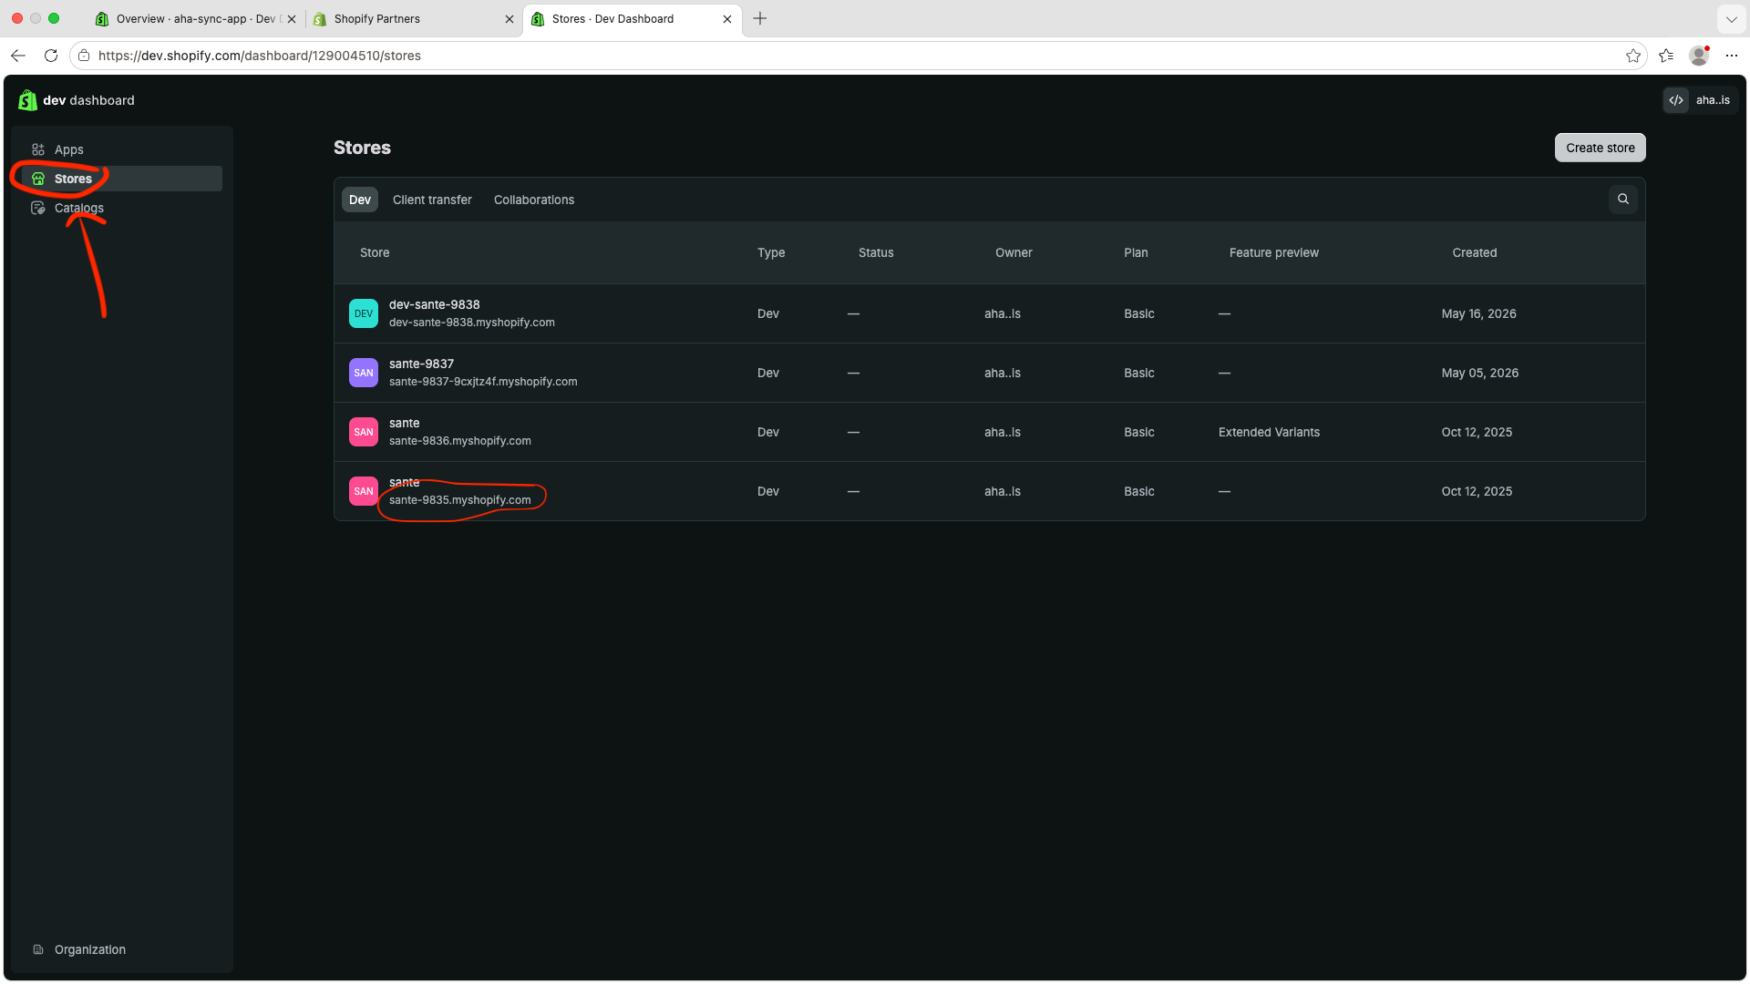Click the DEV avatar for dev-sante-9838
1750x984 pixels.
click(x=364, y=313)
